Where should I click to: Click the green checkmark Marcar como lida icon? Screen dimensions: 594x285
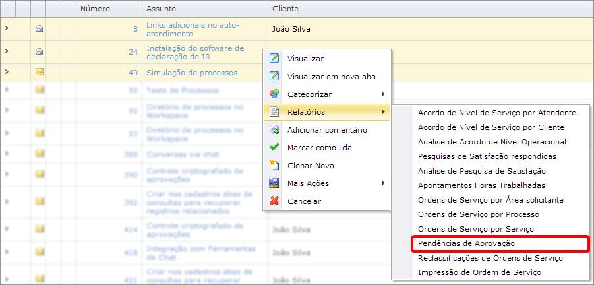[x=274, y=148]
